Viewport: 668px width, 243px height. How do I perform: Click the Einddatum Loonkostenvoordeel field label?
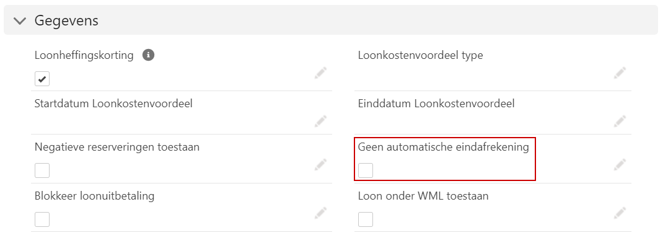click(x=436, y=103)
